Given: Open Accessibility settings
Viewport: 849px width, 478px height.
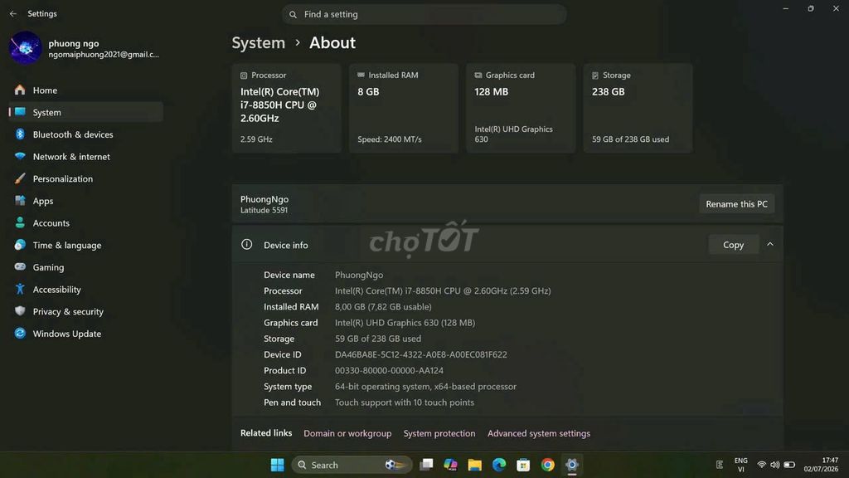Looking at the screenshot, I should coord(85,290).
